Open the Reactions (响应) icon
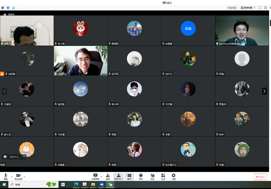 click(x=152, y=176)
